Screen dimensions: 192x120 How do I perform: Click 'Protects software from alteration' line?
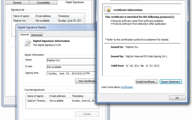pos(139,24)
